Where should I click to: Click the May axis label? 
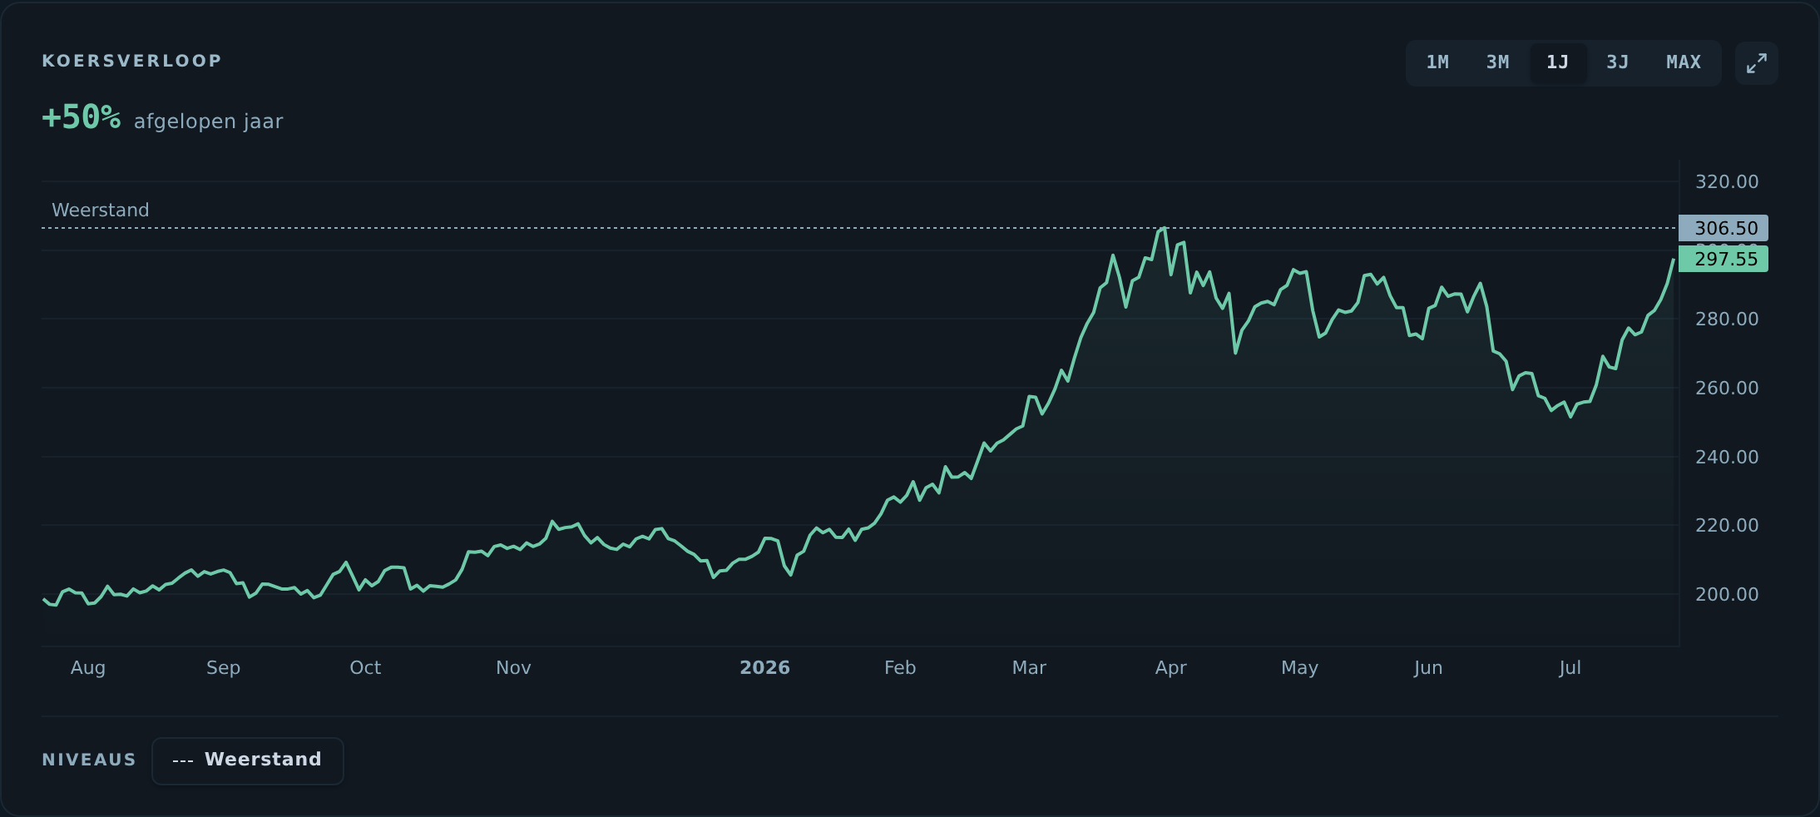pyautogui.click(x=1299, y=668)
